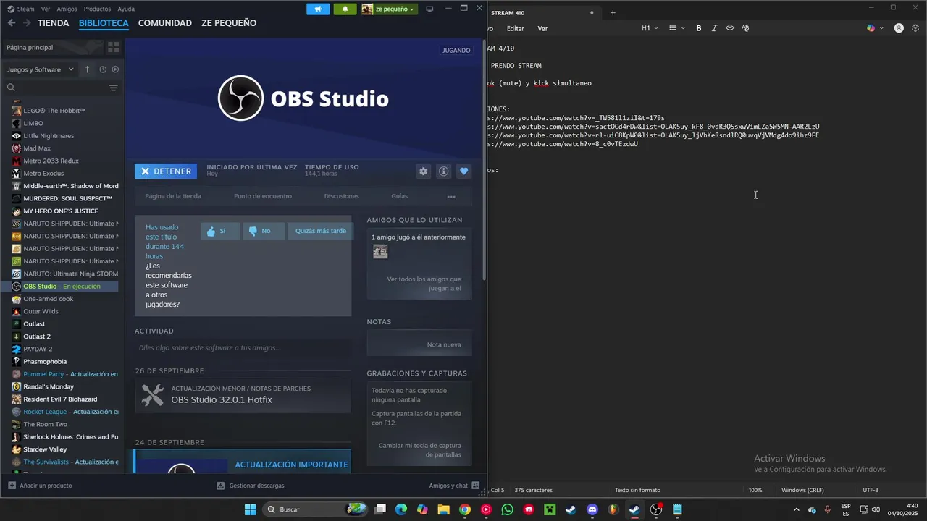This screenshot has height=521, width=927.
Task: Open Steam announcements megaphone button
Action: pyautogui.click(x=318, y=9)
